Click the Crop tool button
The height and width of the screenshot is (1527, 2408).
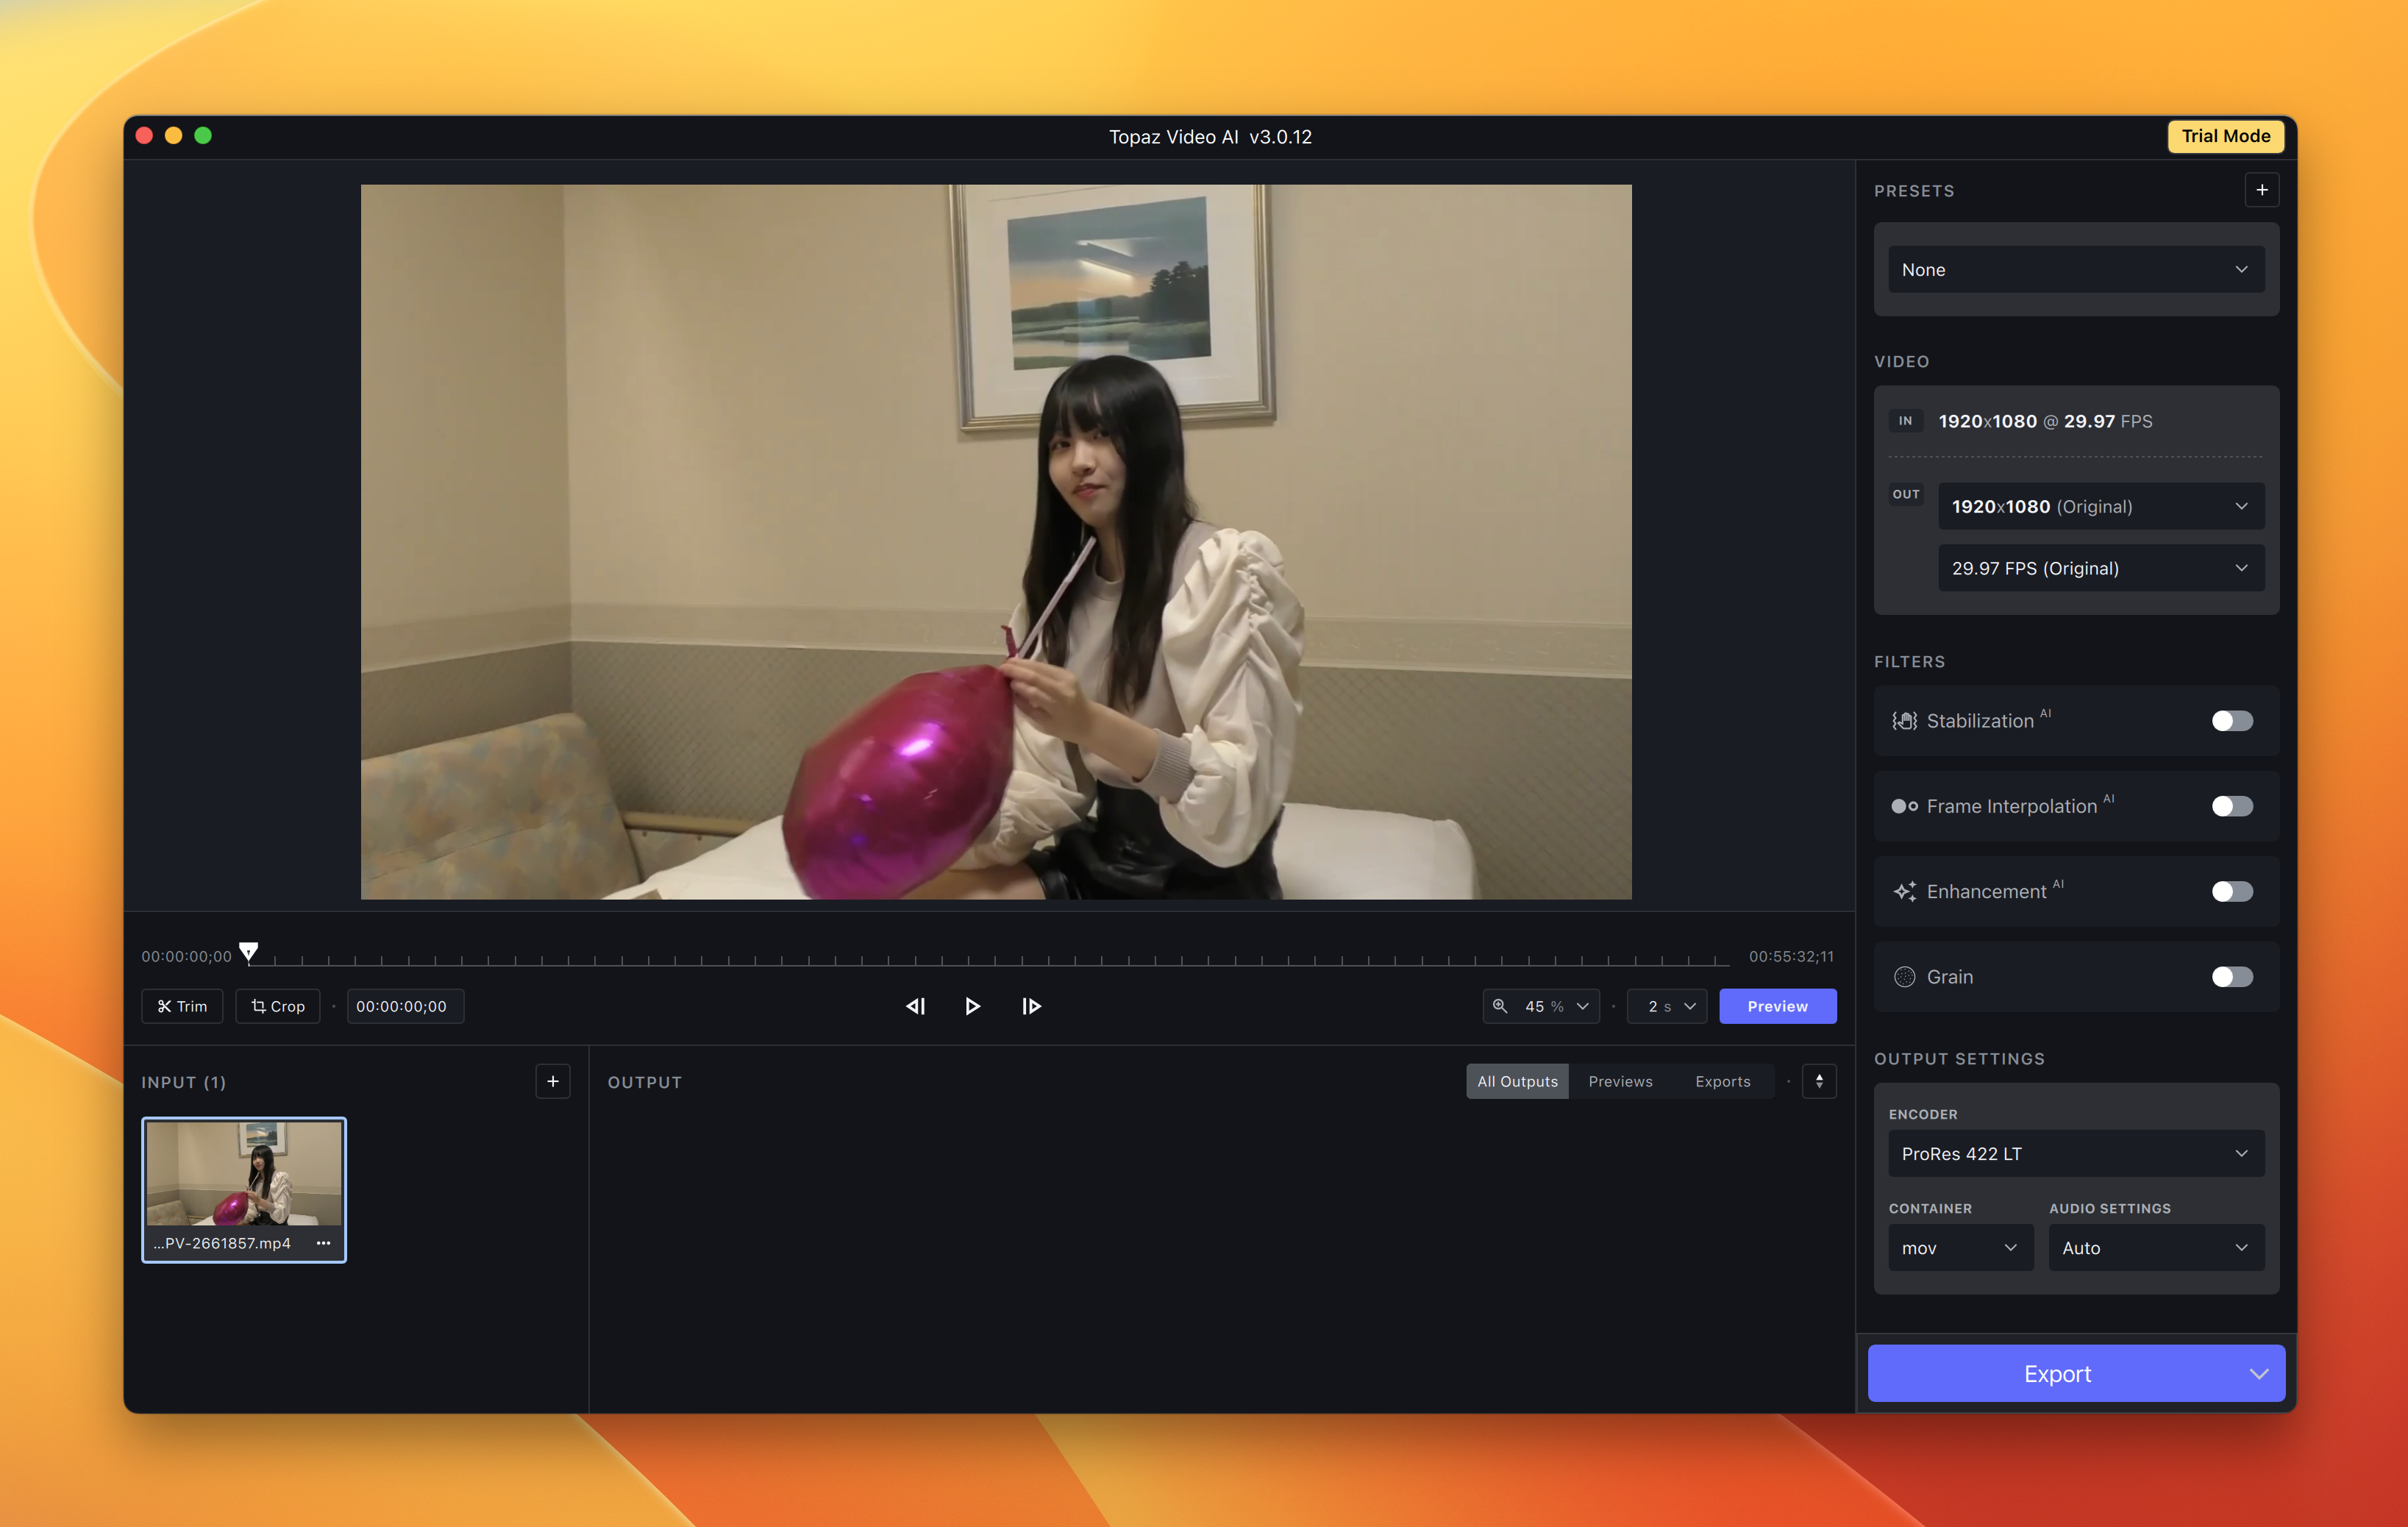pyautogui.click(x=278, y=1006)
